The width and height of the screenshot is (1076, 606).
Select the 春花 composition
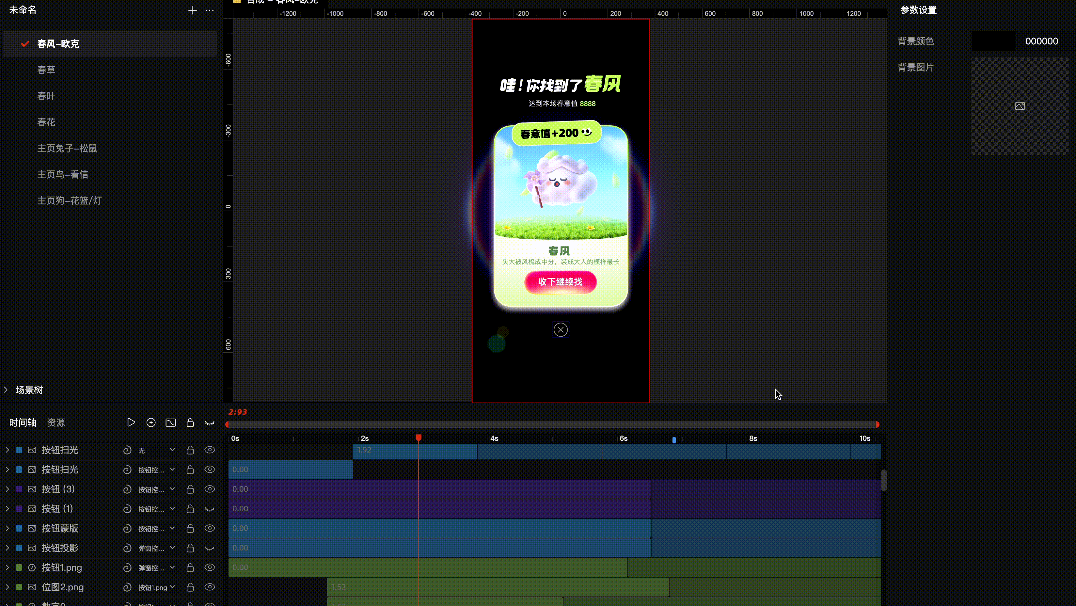tap(109, 122)
